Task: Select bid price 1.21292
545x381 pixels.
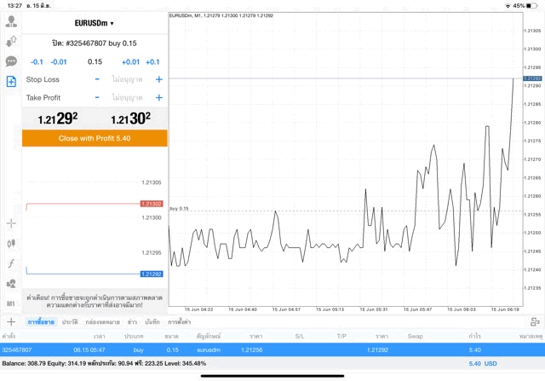Action: 58,118
